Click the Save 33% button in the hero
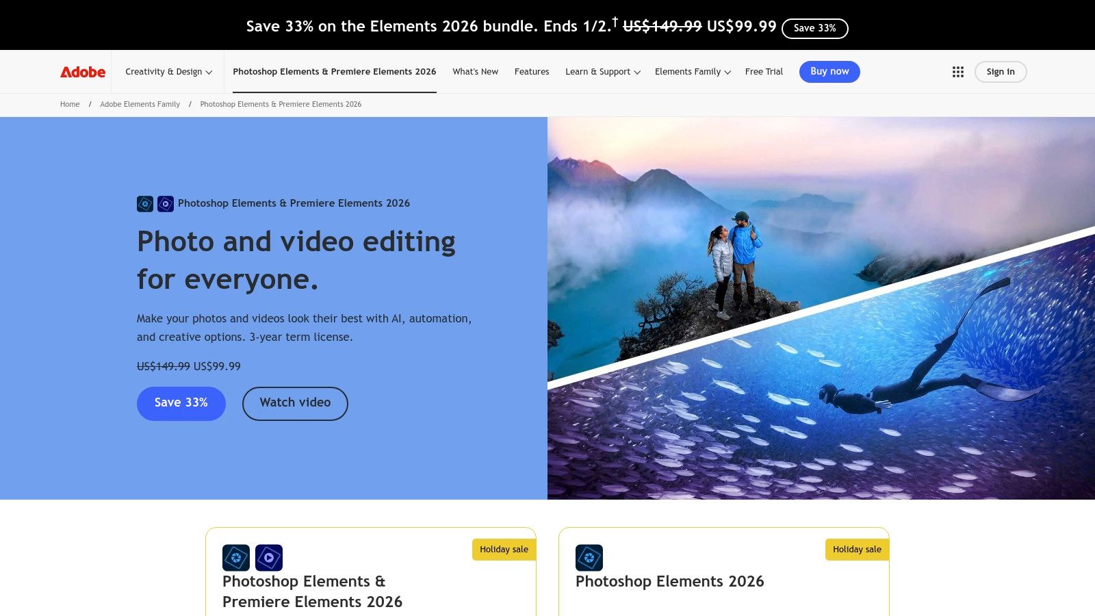1095x616 pixels. click(x=181, y=403)
